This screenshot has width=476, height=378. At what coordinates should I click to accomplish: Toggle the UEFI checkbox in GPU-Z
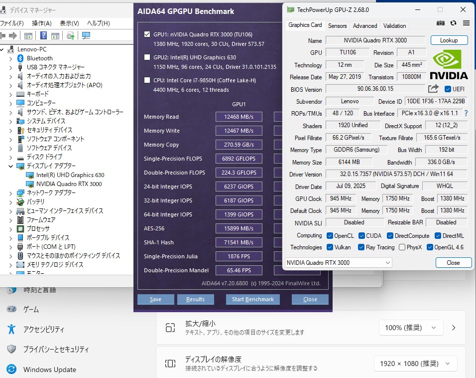pyautogui.click(x=448, y=89)
